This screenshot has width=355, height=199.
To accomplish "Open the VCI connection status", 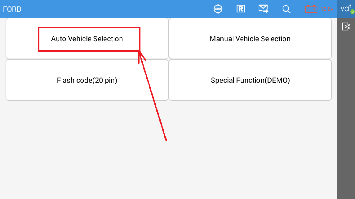I will pyautogui.click(x=345, y=9).
